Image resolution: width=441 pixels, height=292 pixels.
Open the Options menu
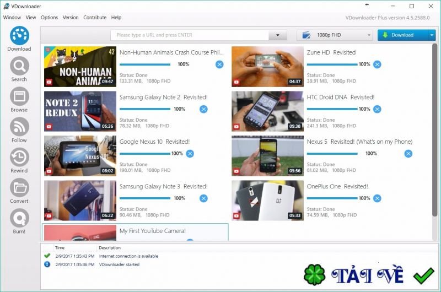point(49,18)
